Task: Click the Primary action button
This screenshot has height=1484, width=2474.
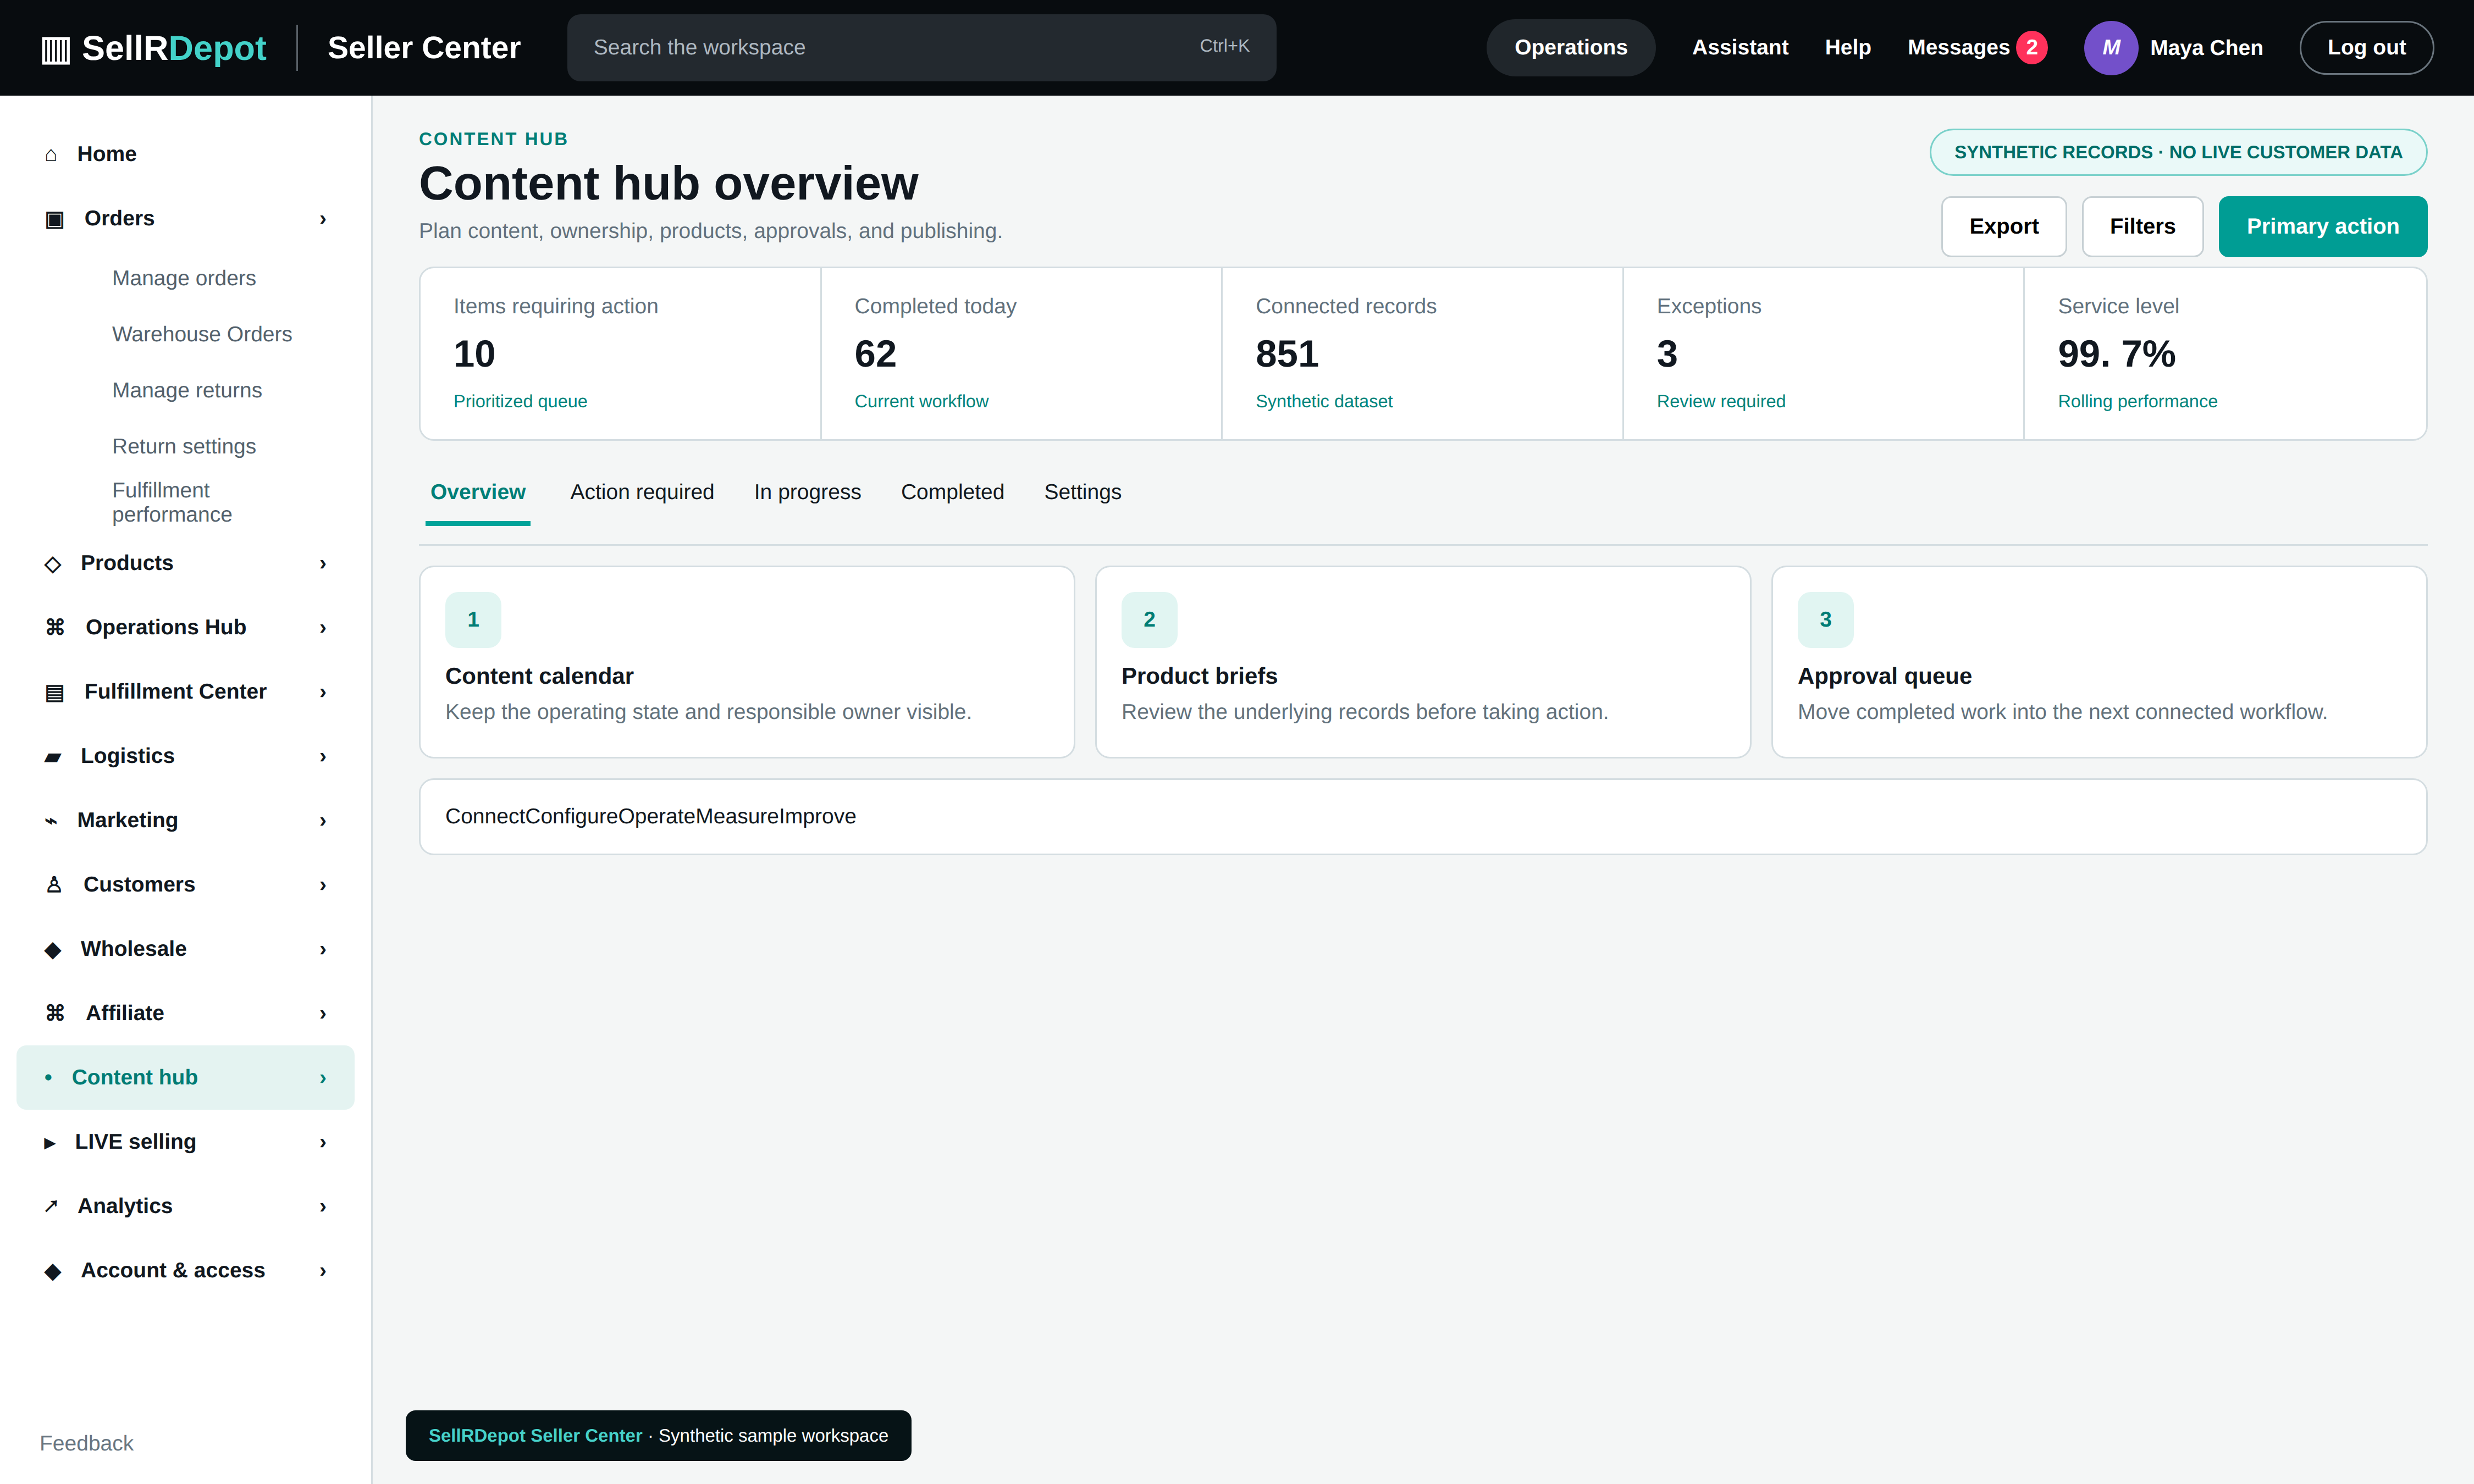Action: (2322, 227)
